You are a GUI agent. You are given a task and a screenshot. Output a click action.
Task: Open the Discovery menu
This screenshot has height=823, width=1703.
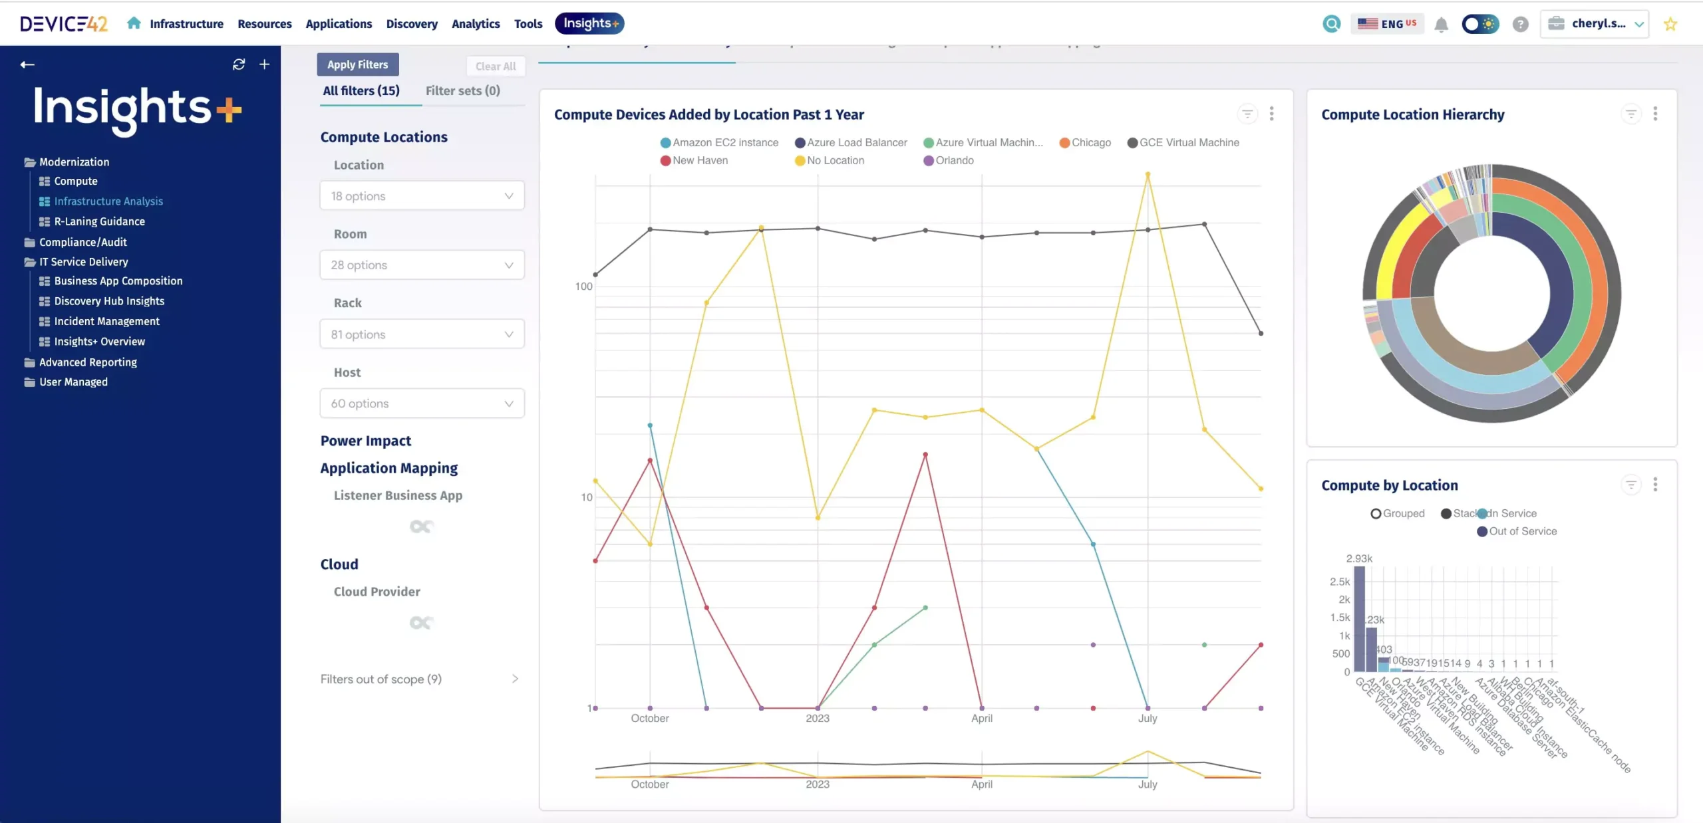tap(412, 24)
